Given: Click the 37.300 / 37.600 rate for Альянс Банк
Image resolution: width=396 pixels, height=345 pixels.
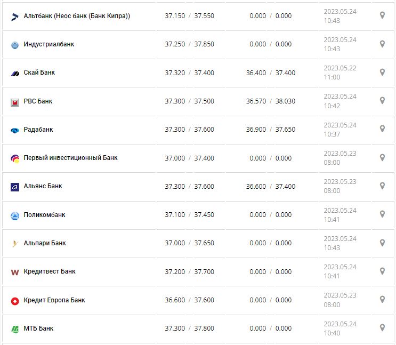Looking at the screenshot, I should click(x=189, y=186).
